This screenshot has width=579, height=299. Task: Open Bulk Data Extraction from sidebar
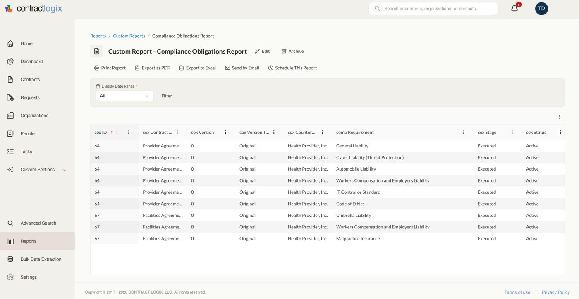[x=41, y=259]
